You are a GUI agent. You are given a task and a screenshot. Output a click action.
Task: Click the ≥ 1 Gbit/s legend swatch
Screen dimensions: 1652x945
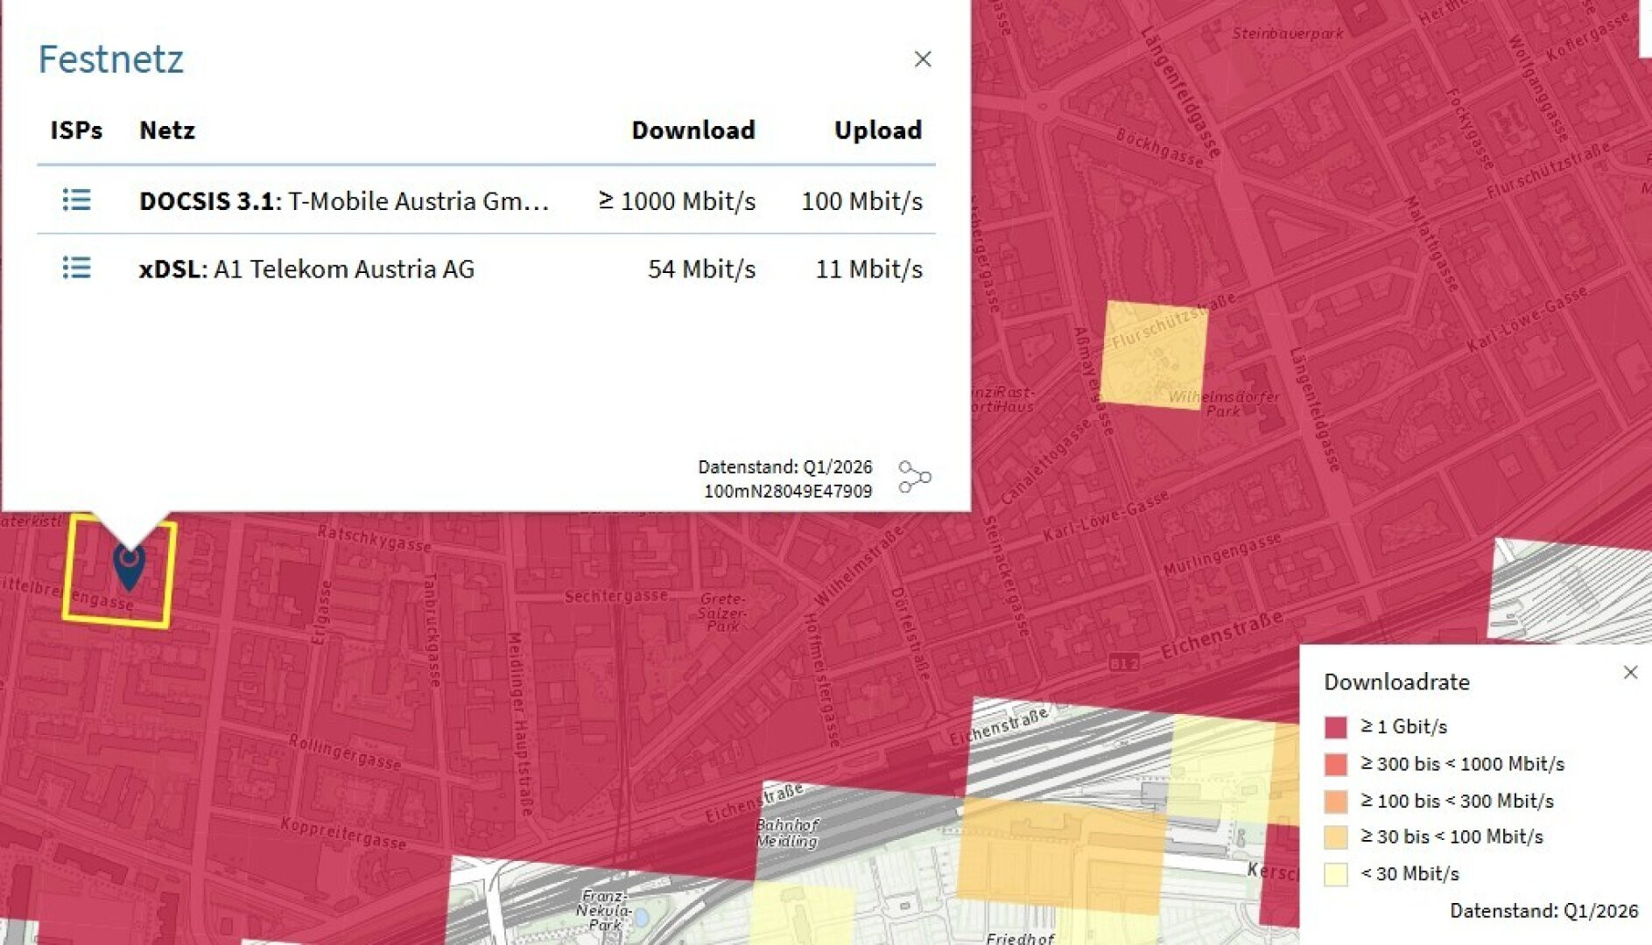[x=1335, y=727]
